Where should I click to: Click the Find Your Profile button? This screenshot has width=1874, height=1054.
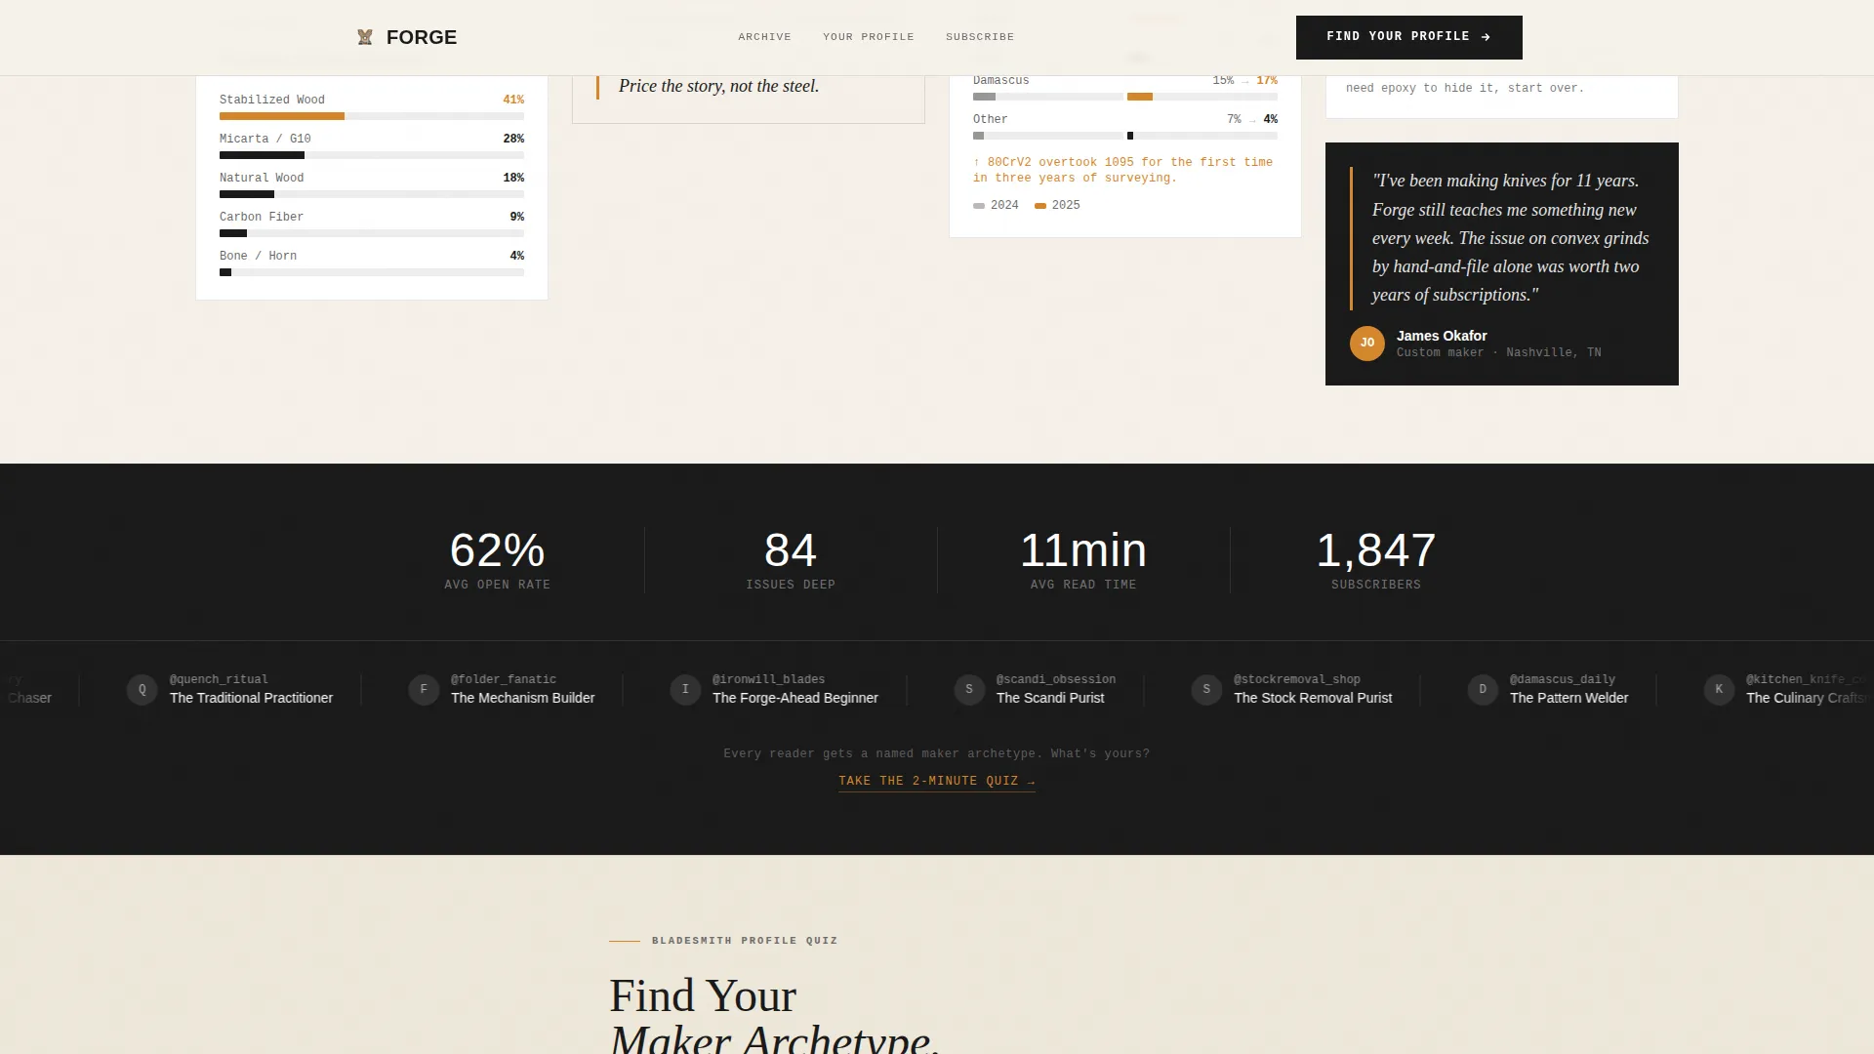click(1408, 37)
